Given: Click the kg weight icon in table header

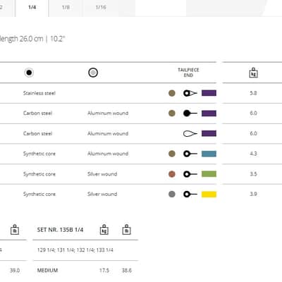Looking at the screenshot, I should (253, 73).
